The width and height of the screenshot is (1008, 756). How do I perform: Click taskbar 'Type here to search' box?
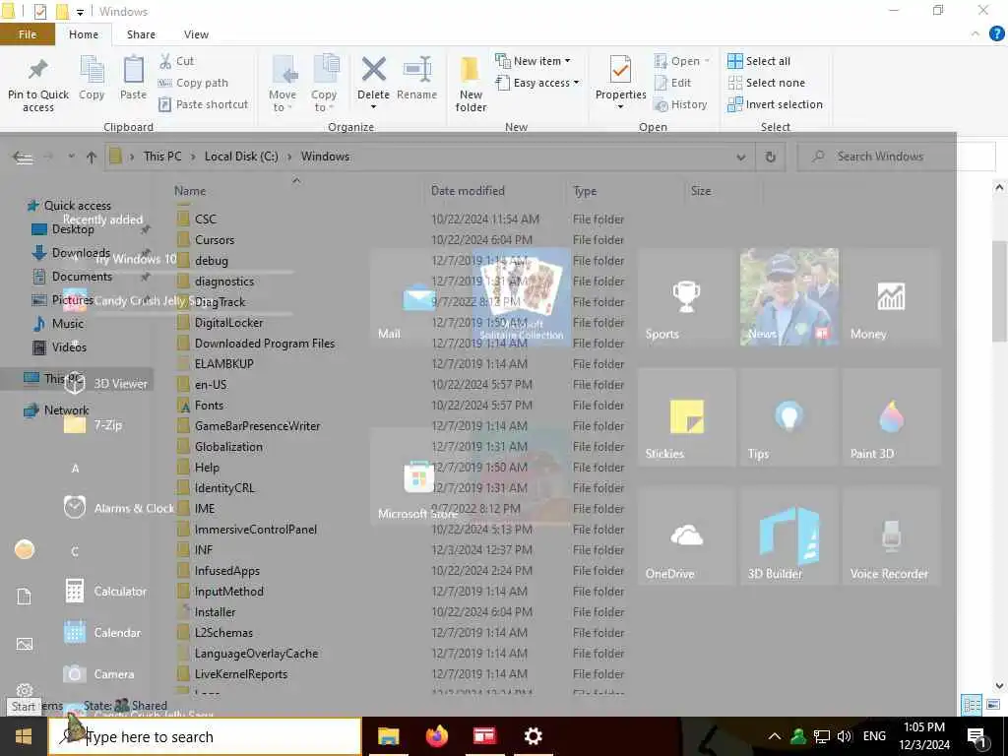click(205, 736)
